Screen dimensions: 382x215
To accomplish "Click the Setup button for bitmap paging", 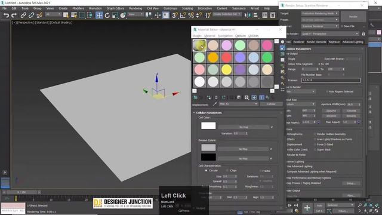I will (351, 183).
